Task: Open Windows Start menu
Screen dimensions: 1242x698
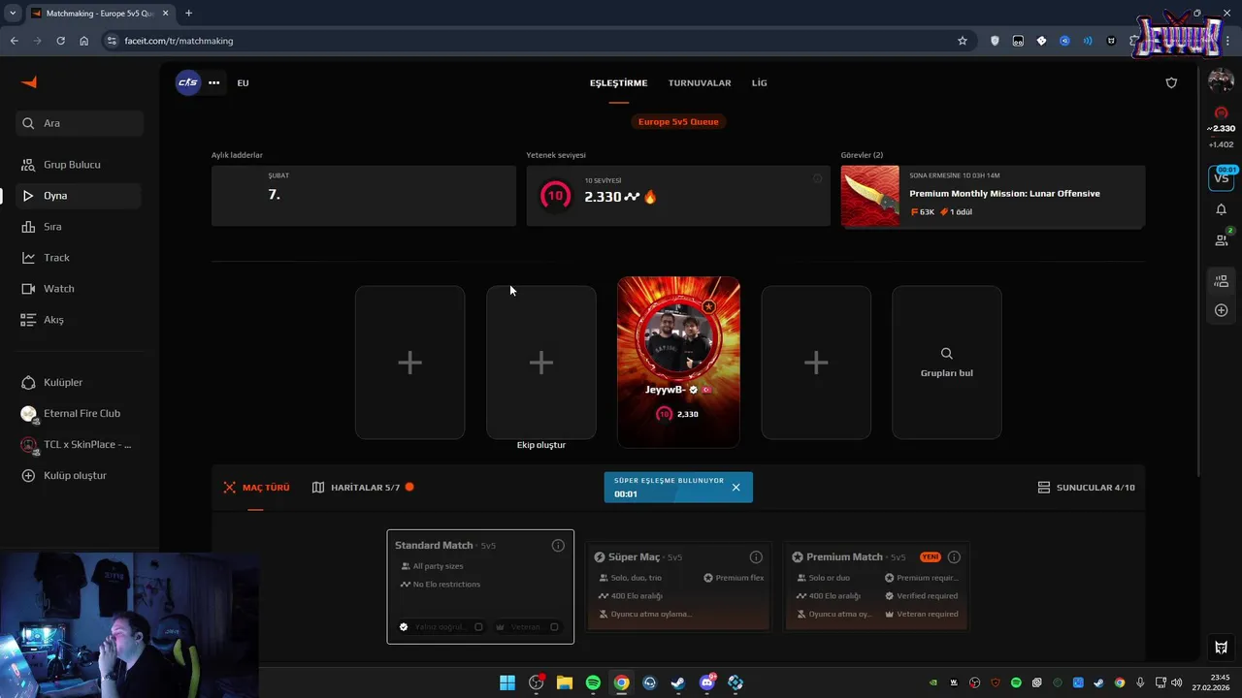Action: 507,682
